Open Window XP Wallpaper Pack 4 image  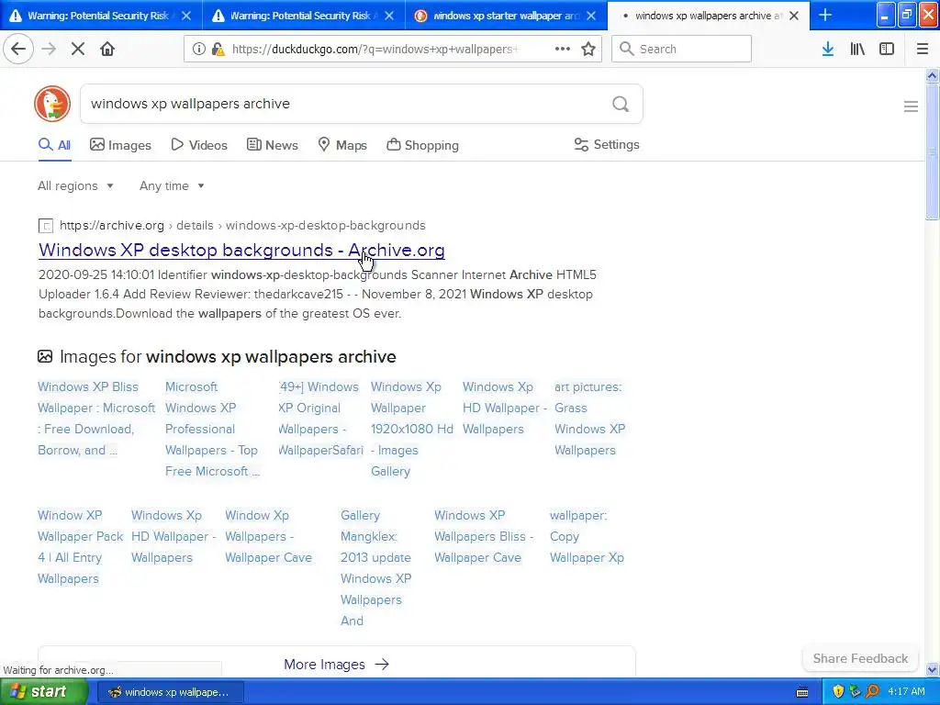(81, 547)
